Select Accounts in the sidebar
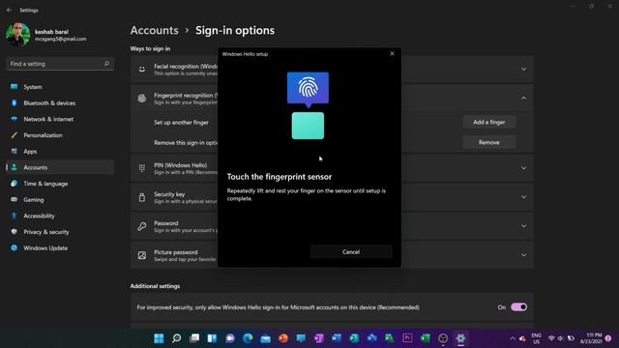 [60, 167]
